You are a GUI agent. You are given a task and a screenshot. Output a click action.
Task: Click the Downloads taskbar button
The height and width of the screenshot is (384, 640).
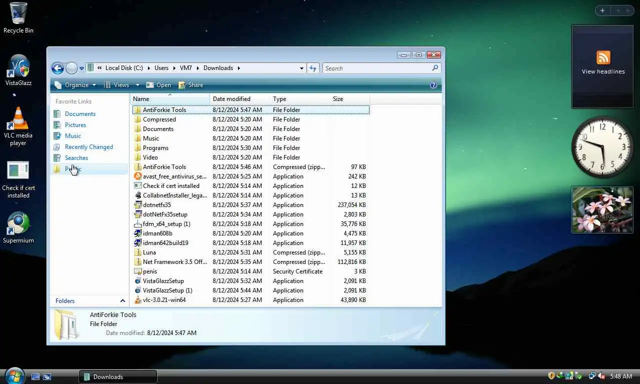coord(118,376)
